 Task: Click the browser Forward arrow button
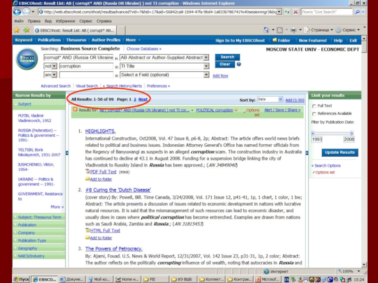[x=26, y=11]
